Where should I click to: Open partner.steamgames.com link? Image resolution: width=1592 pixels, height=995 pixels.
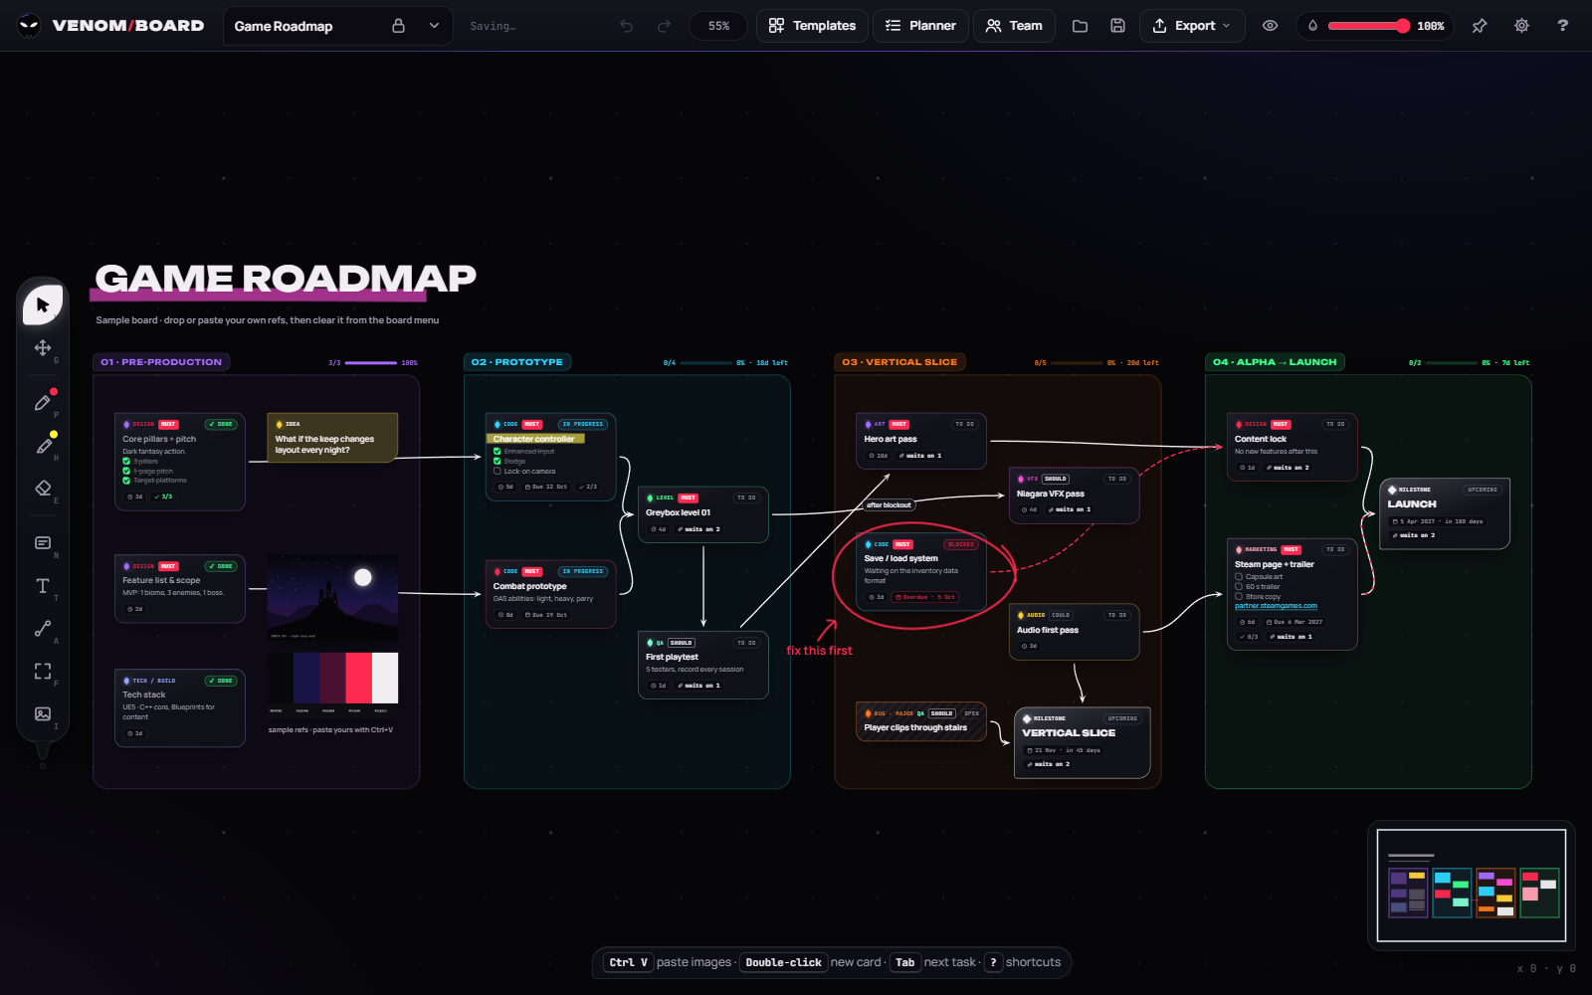click(x=1276, y=606)
